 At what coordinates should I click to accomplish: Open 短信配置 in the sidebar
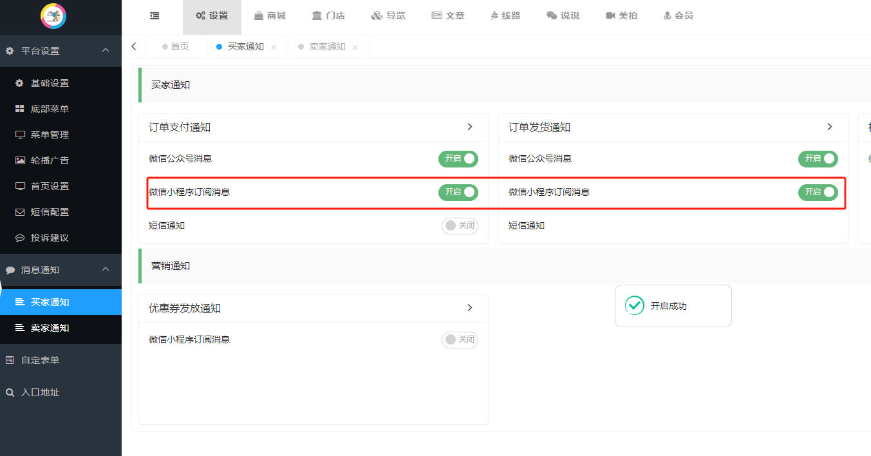click(x=61, y=212)
